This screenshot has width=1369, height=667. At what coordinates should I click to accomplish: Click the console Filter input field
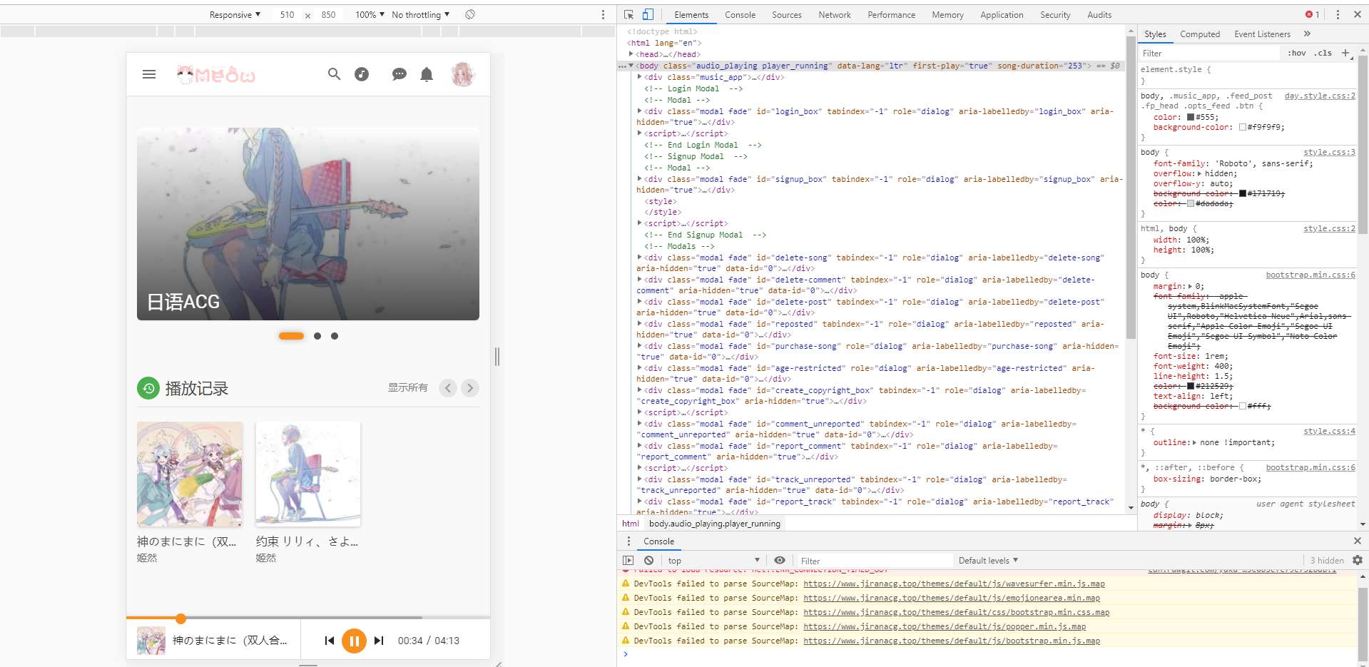[874, 561]
